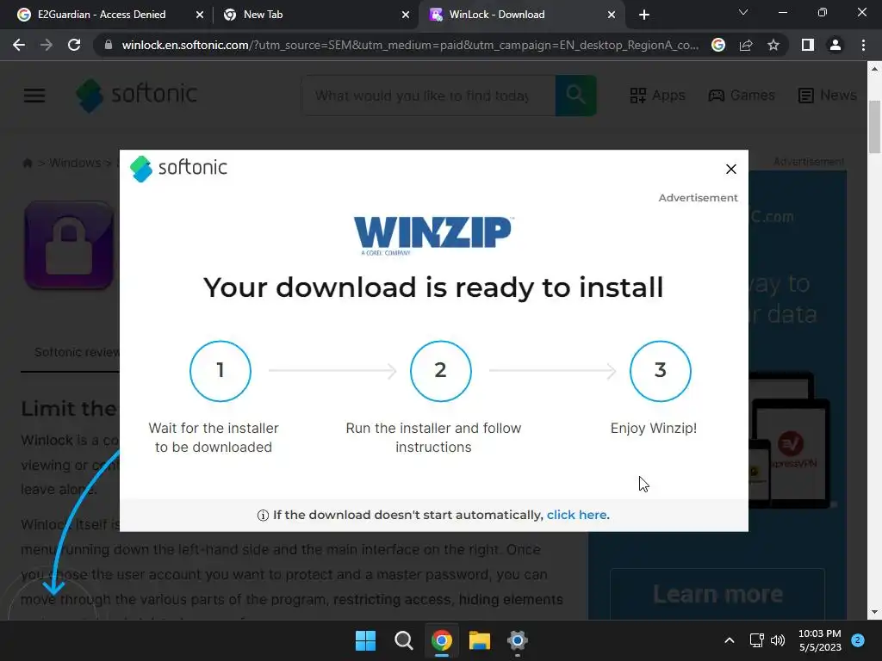This screenshot has height=661, width=882.
Task: Focus the Softonic search field
Action: (428, 96)
